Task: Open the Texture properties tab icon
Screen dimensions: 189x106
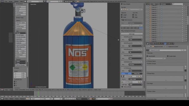Action: coord(169,44)
